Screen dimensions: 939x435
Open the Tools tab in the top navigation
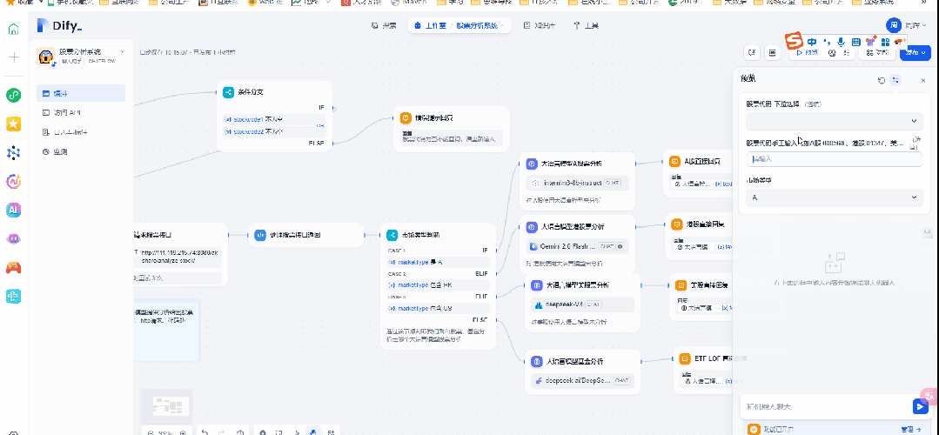click(591, 26)
